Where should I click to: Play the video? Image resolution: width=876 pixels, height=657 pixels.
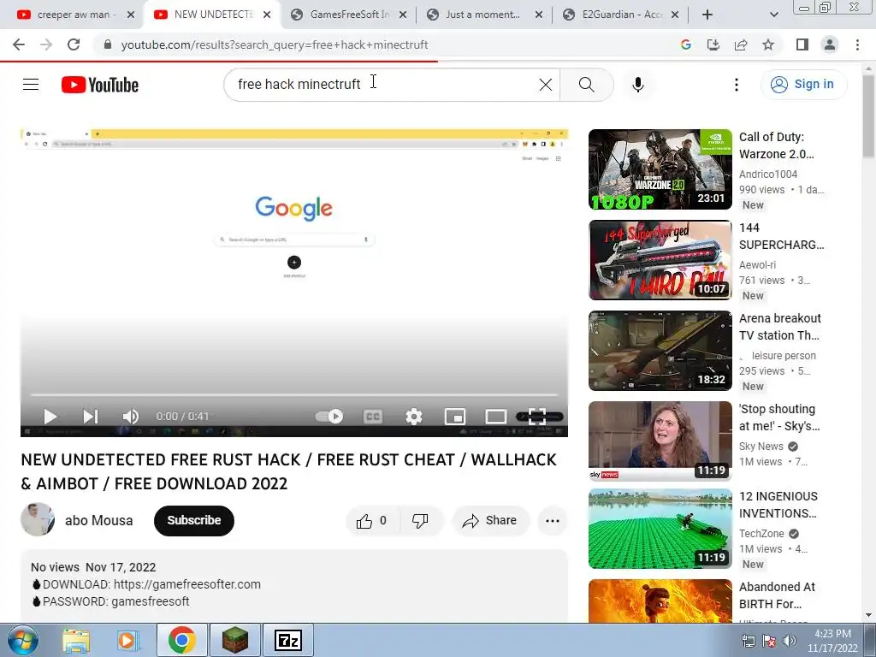[50, 417]
